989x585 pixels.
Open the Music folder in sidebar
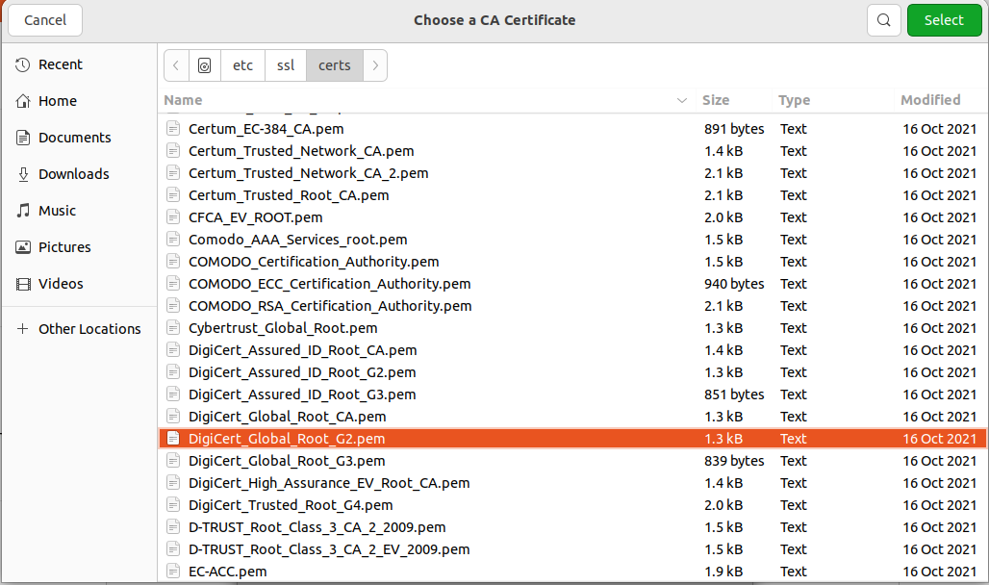[57, 211]
